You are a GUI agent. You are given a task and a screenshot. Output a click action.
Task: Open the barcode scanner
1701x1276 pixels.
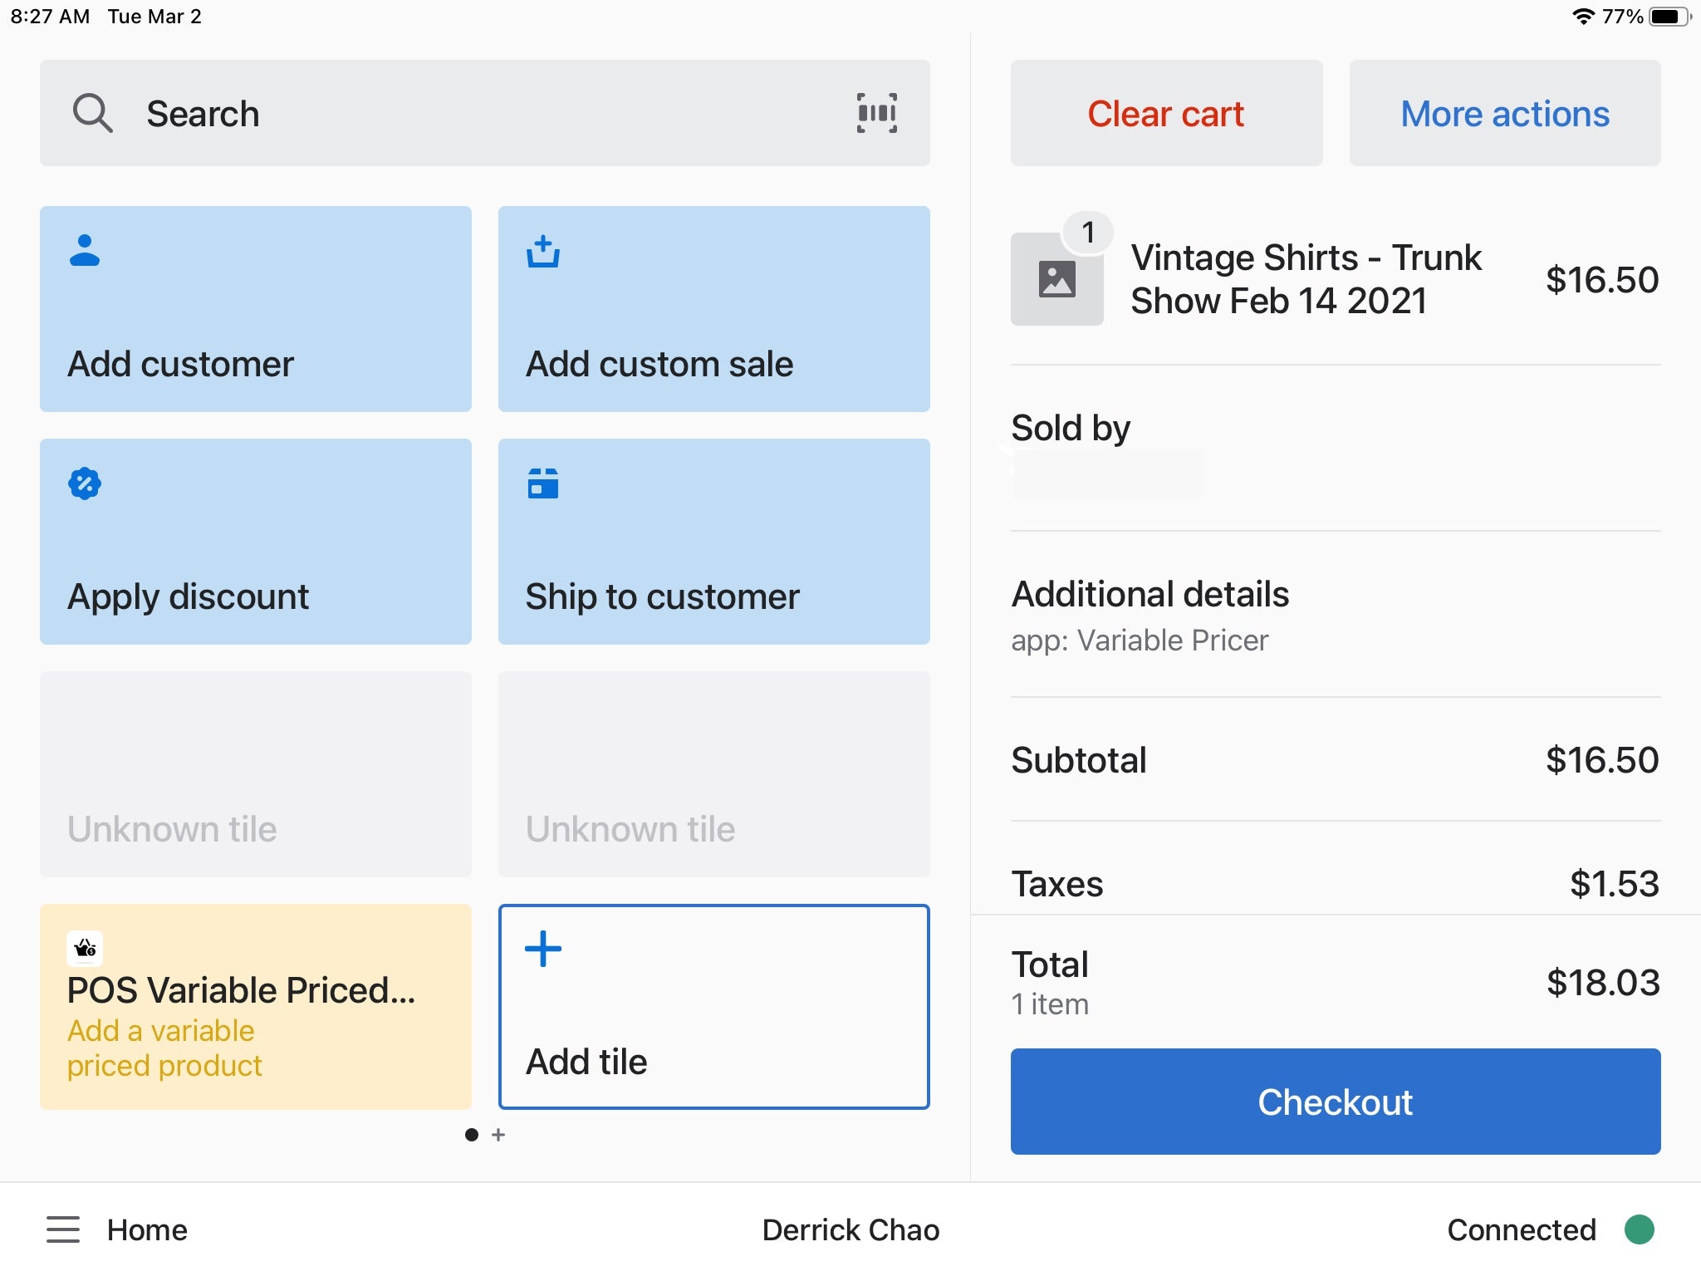point(876,113)
